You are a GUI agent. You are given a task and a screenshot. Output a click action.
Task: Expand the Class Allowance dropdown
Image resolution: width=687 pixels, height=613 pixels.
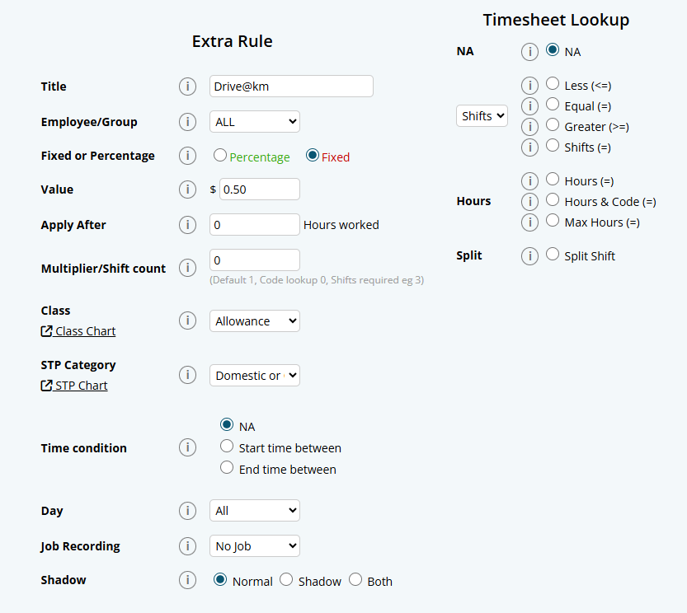(x=254, y=321)
